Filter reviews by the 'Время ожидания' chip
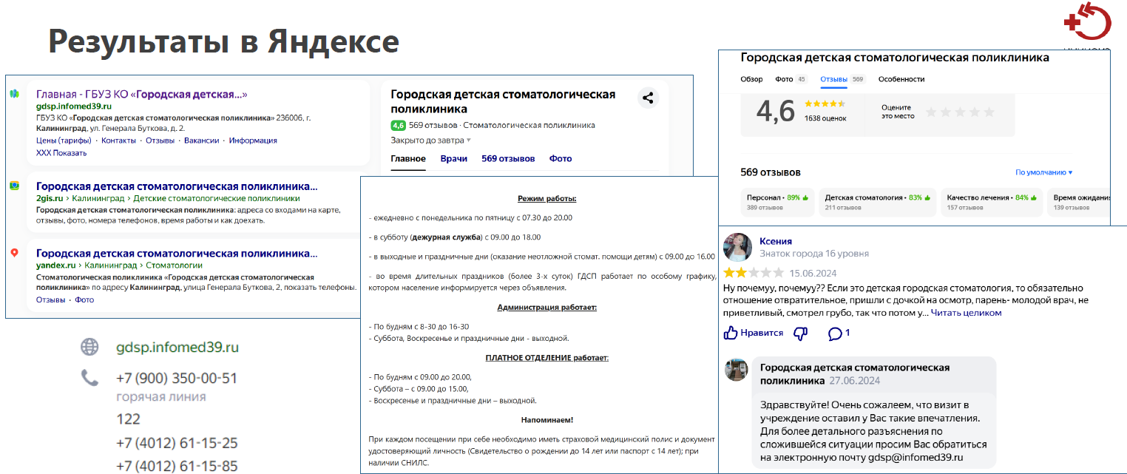The image size is (1127, 474). pos(1079,202)
